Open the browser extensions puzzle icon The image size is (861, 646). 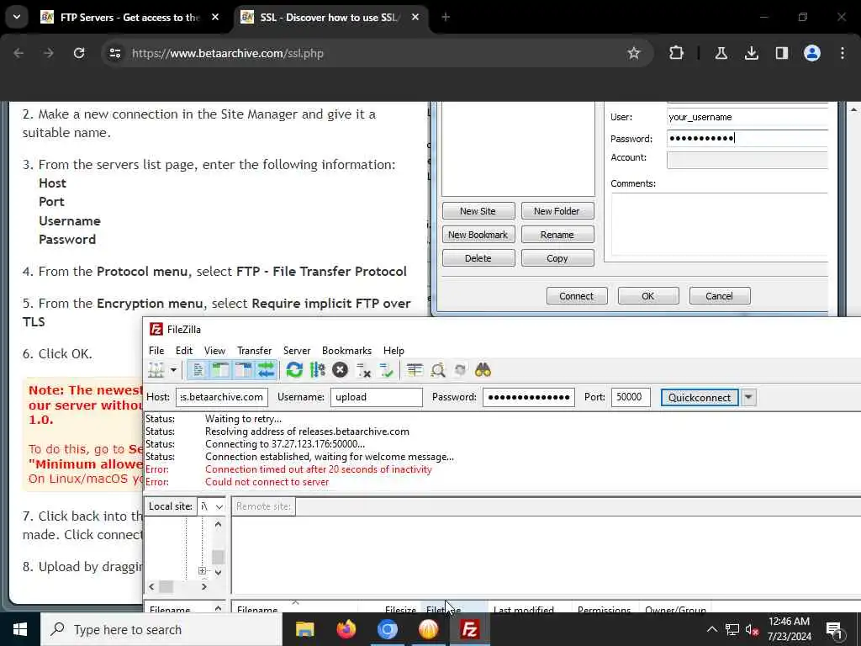click(677, 53)
